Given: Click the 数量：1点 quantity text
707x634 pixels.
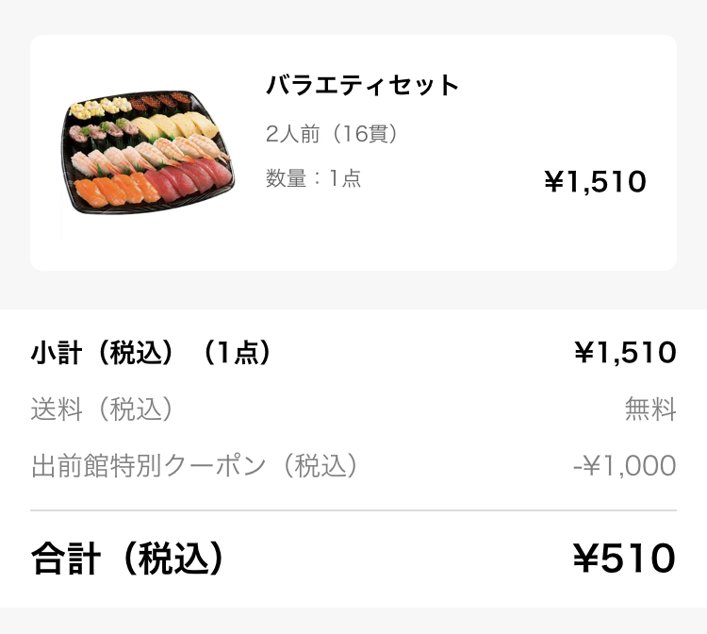Looking at the screenshot, I should coord(313,178).
